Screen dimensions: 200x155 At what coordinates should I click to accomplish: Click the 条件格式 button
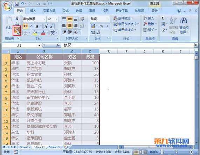pyautogui.click(x=123, y=18)
